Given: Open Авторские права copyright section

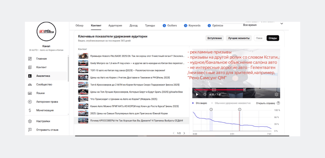Looking at the screenshot, I should point(30,102).
